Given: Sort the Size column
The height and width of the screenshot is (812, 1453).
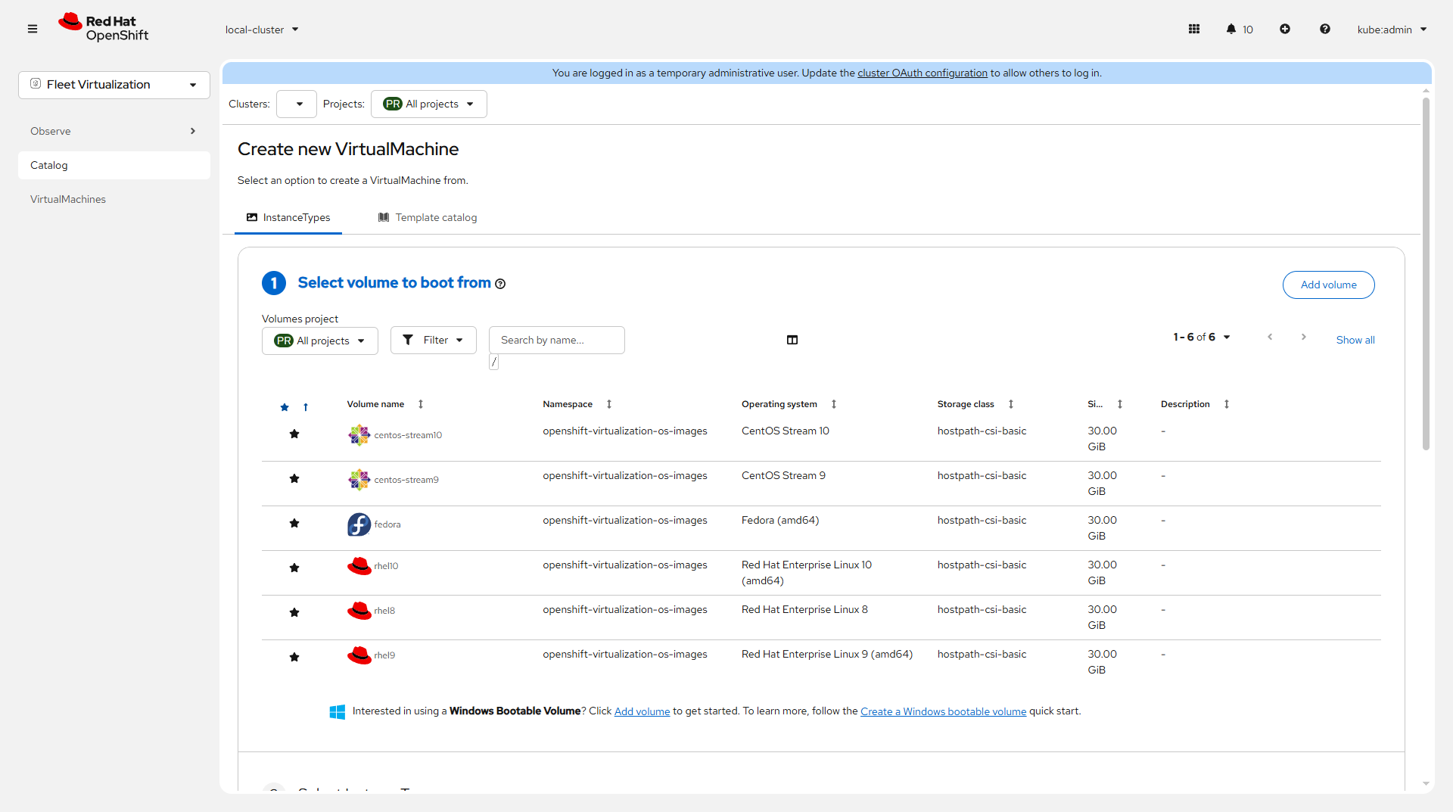Looking at the screenshot, I should pyautogui.click(x=1120, y=404).
